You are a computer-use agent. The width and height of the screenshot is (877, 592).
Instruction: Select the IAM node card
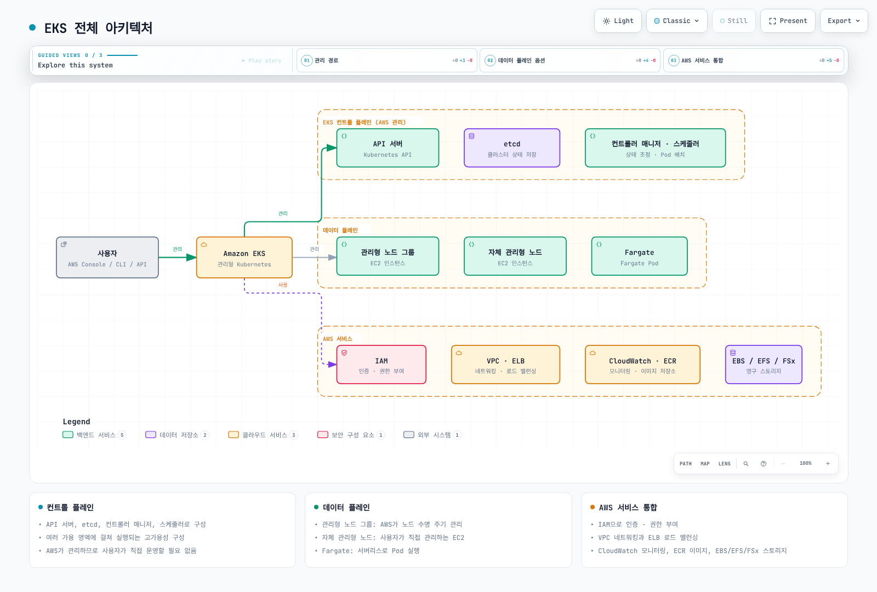pyautogui.click(x=381, y=365)
